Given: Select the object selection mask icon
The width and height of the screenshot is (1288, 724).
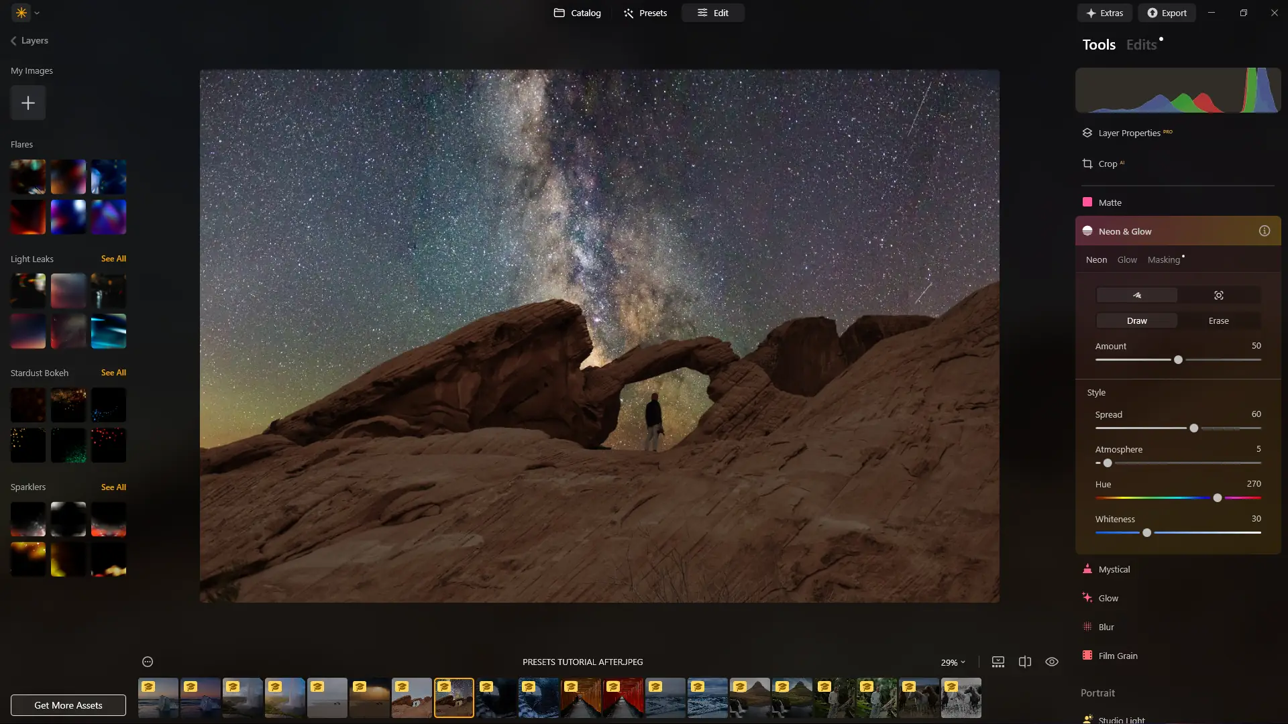Looking at the screenshot, I should click(1218, 295).
